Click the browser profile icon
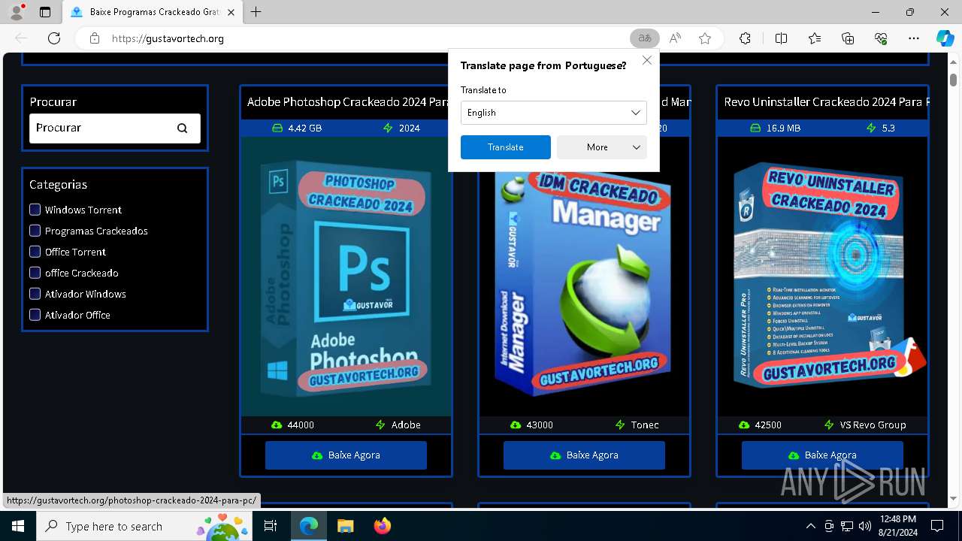 (17, 12)
